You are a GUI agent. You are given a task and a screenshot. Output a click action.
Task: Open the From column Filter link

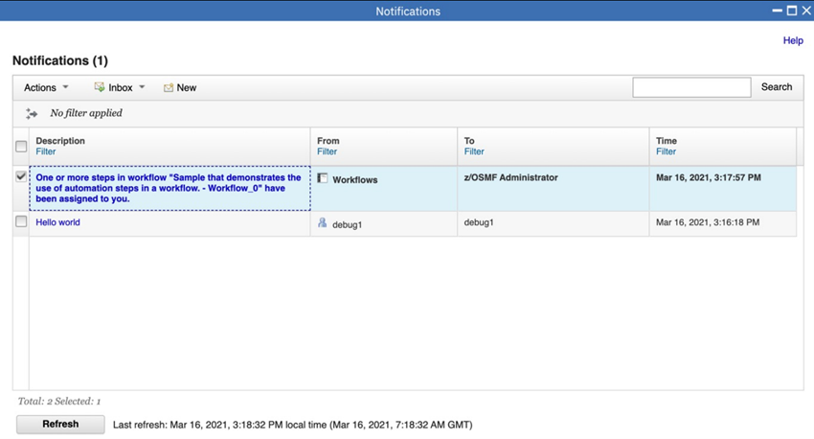[x=328, y=151]
